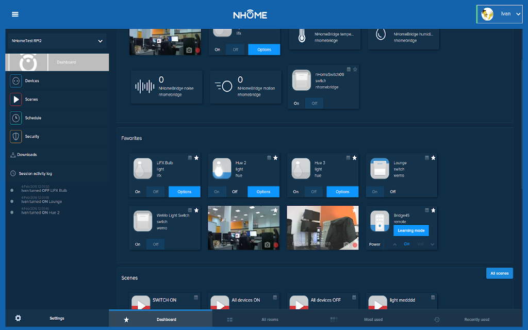Image resolution: width=528 pixels, height=330 pixels.
Task: Open Settings gear icon
Action: click(x=18, y=318)
